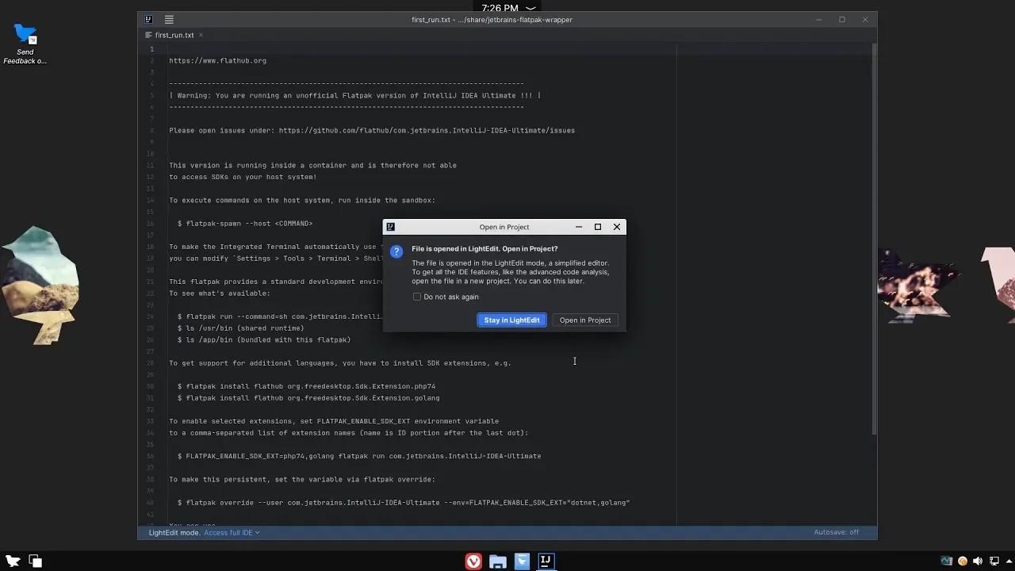
Task: Click the network icon in system tray
Action: (x=994, y=561)
